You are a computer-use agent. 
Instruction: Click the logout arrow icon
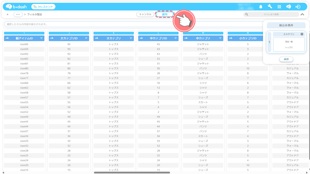[x=298, y=7]
